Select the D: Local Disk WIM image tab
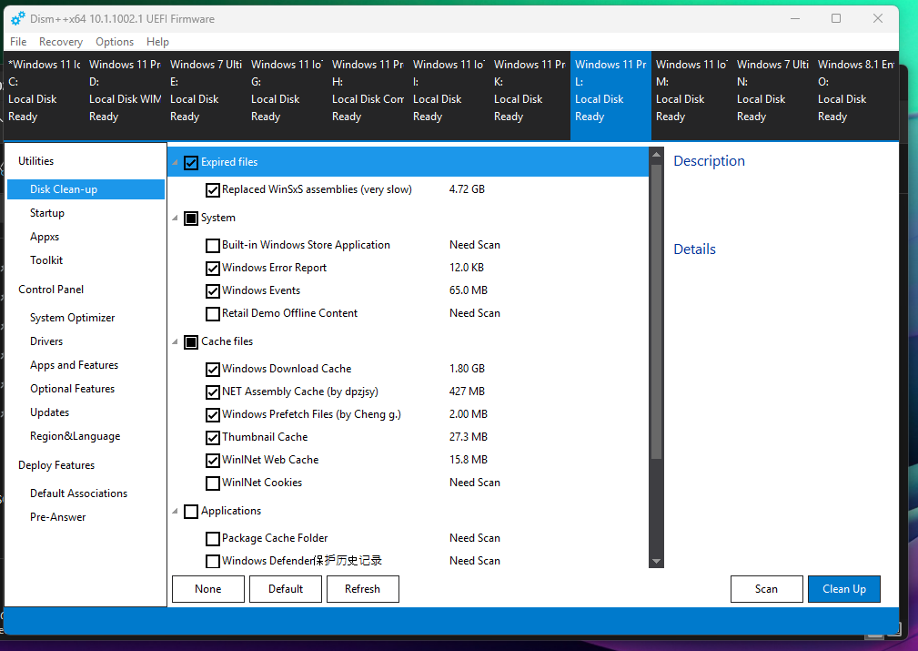This screenshot has height=651, width=918. [126, 96]
